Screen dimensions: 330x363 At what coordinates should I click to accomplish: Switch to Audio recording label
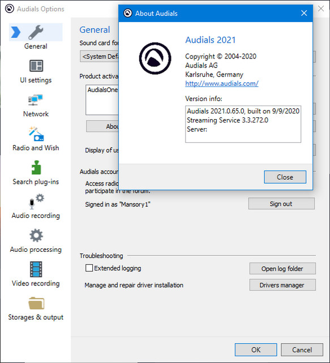pyautogui.click(x=36, y=216)
